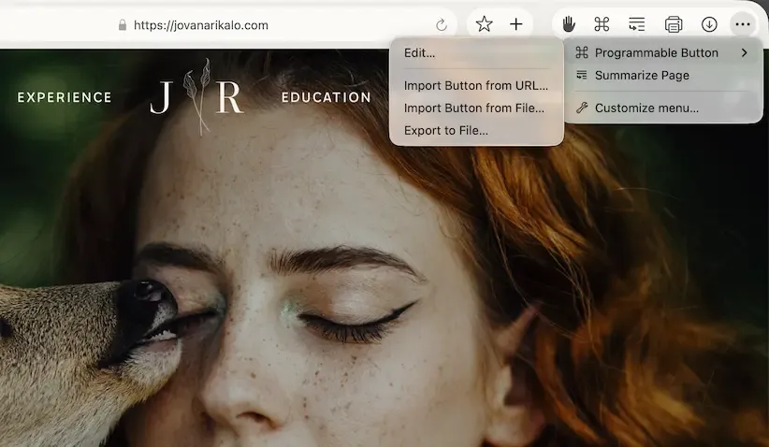Choose Import Button from File…
Screen dimensions: 769x447
tap(476, 108)
